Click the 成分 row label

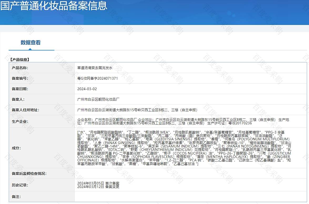16,148
